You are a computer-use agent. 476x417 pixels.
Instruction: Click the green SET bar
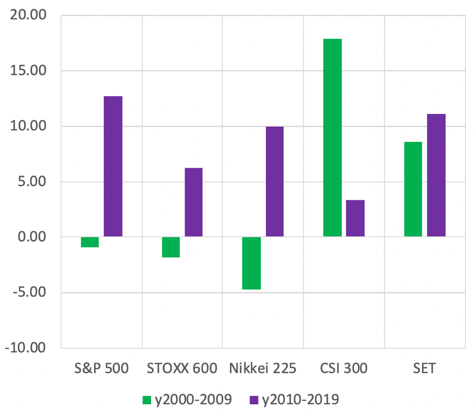click(413, 189)
